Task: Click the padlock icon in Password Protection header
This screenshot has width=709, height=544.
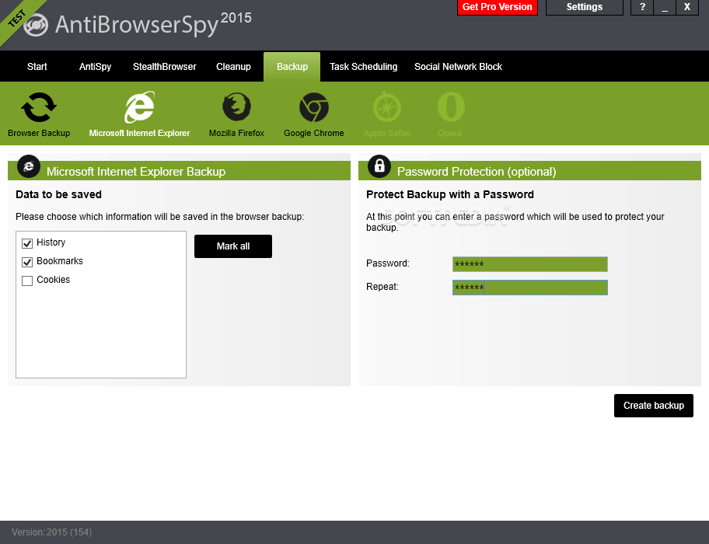Action: click(379, 166)
